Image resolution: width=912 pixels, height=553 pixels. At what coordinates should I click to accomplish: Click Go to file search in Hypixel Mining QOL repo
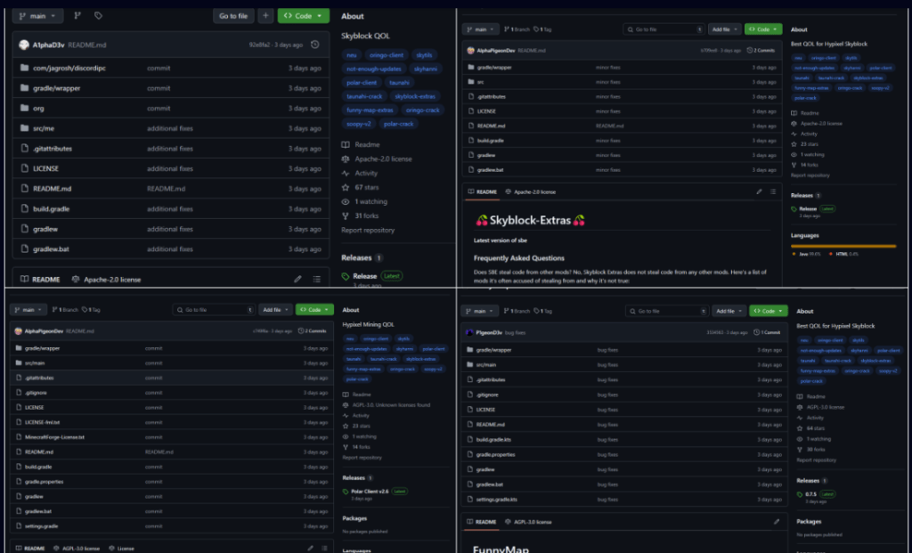(x=214, y=310)
